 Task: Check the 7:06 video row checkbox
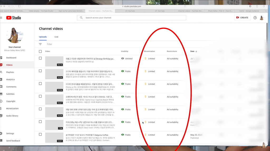(x=40, y=122)
